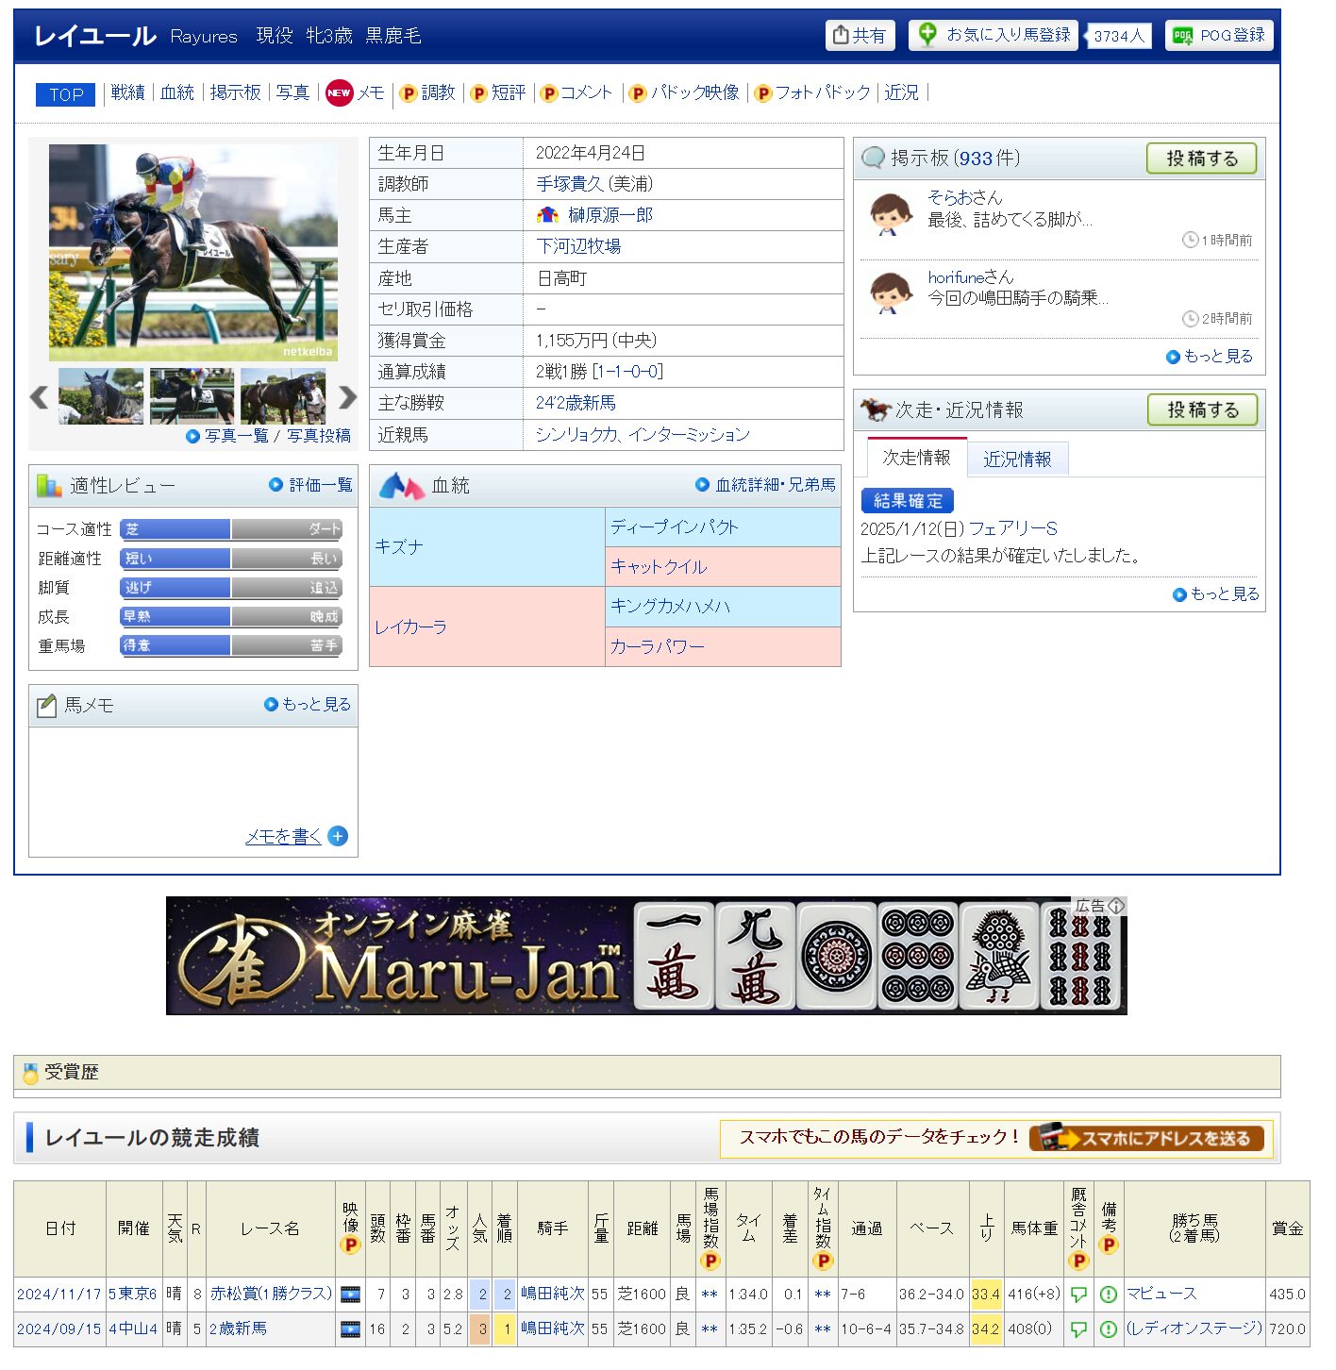Play race video for 2歳新馬
The width and height of the screenshot is (1336, 1370).
point(350,1329)
